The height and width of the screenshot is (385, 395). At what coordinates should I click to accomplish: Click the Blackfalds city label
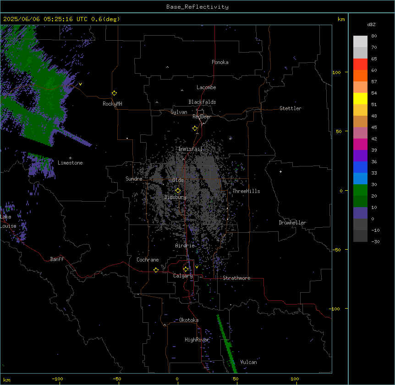pyautogui.click(x=202, y=102)
